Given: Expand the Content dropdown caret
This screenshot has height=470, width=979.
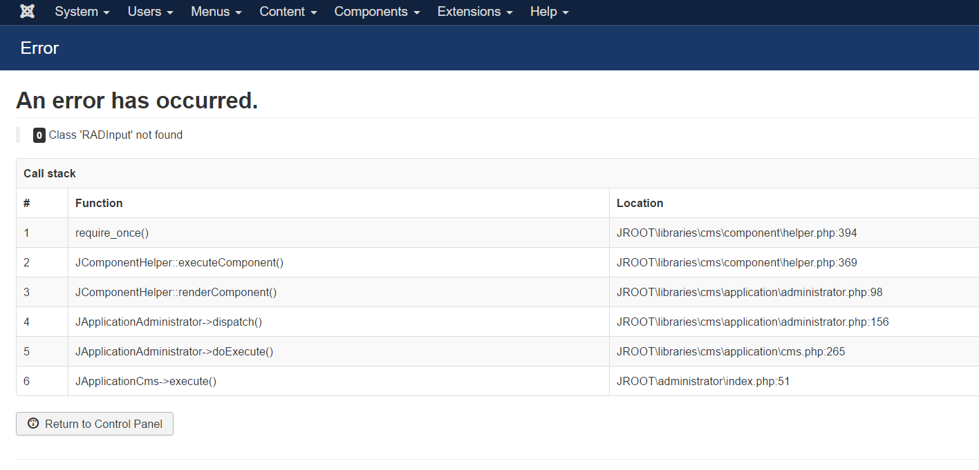Looking at the screenshot, I should [x=314, y=13].
